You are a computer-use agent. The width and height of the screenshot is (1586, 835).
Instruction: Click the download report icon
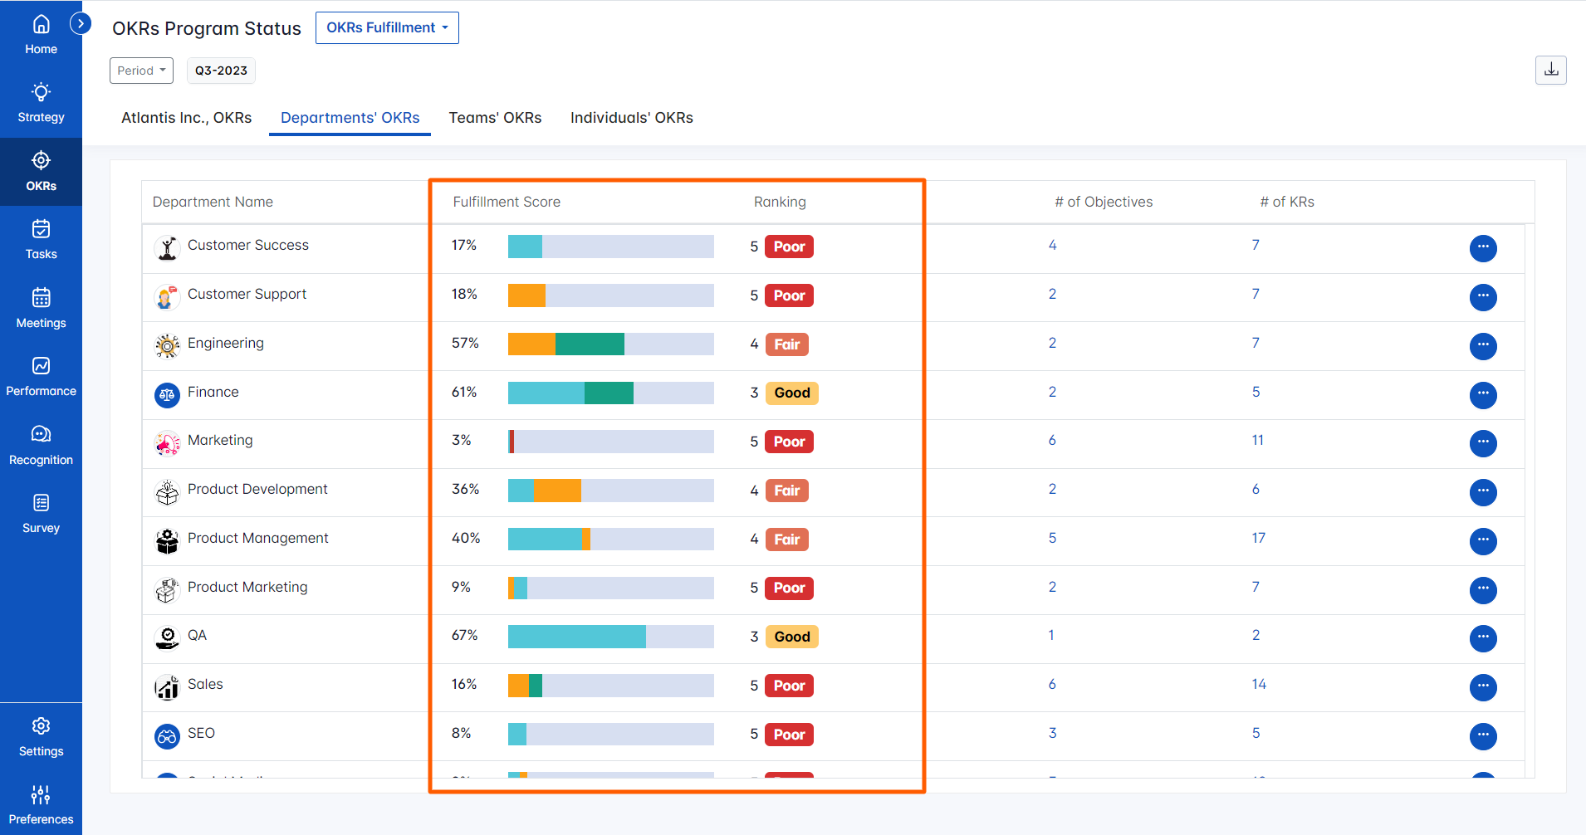coord(1550,71)
